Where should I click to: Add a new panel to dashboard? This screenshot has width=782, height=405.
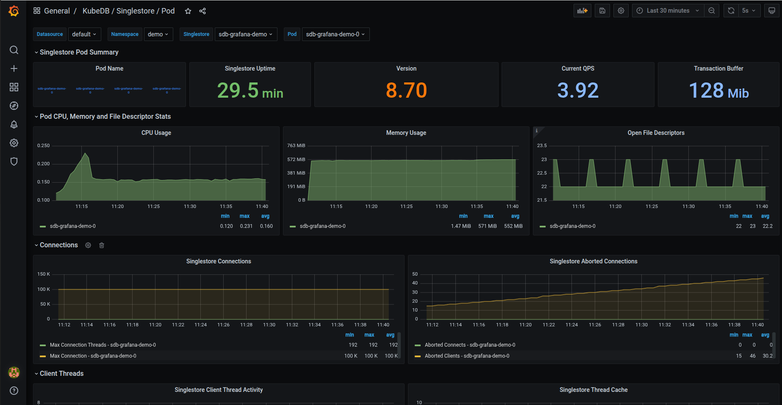tap(582, 11)
